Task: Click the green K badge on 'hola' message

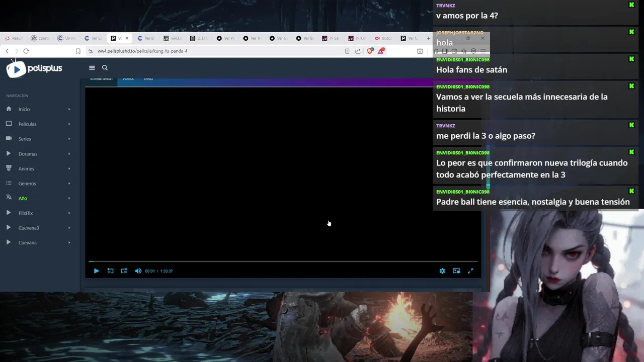Action: 631,32
